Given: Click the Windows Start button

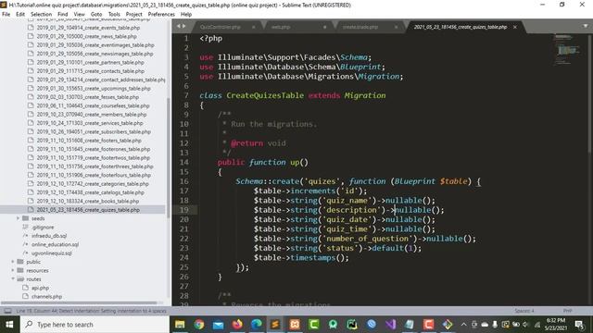Looking at the screenshot, I should point(9,325).
